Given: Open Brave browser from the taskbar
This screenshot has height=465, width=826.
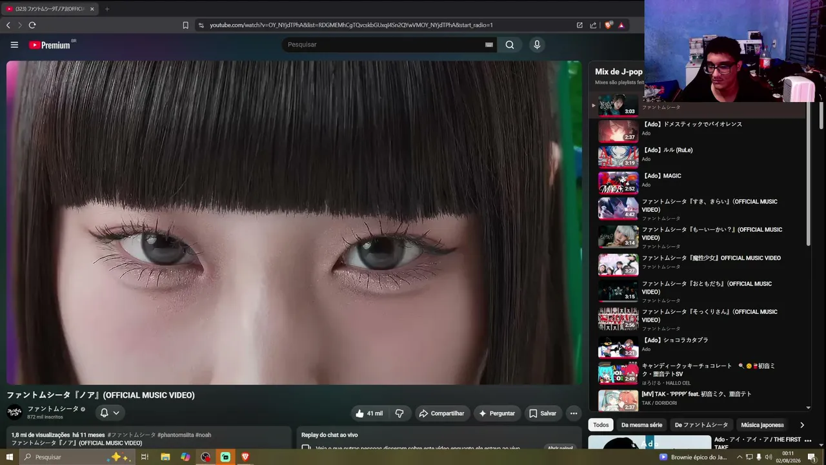Looking at the screenshot, I should [245, 457].
